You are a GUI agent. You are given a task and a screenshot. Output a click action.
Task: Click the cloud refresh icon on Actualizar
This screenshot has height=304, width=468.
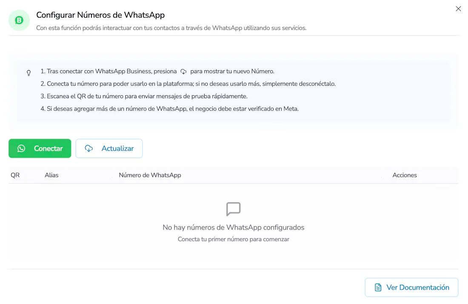point(88,148)
